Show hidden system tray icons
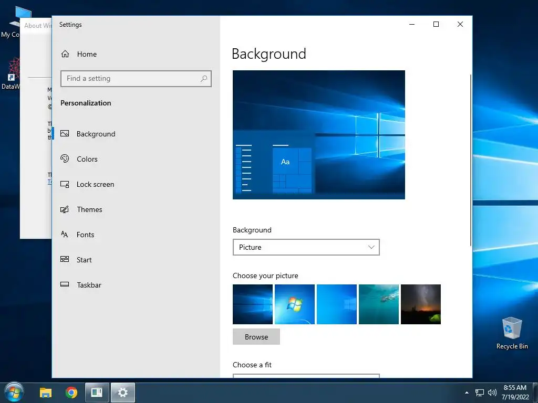The width and height of the screenshot is (538, 403). 467,393
